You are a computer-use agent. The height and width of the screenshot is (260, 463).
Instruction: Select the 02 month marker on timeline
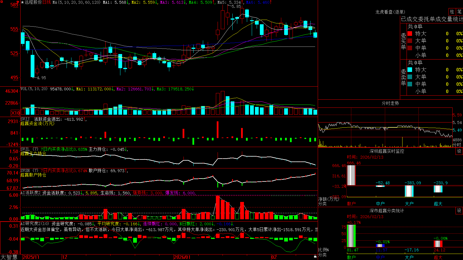tap(274, 257)
